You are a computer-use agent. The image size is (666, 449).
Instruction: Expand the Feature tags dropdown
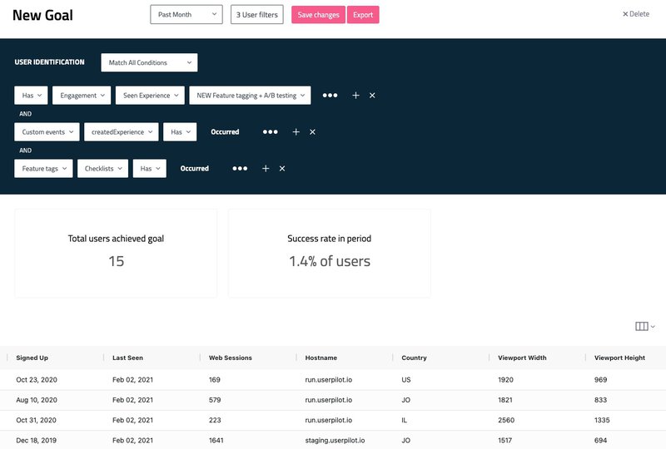43,169
